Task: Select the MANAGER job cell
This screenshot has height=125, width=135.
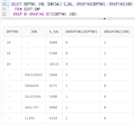Action: (34, 86)
